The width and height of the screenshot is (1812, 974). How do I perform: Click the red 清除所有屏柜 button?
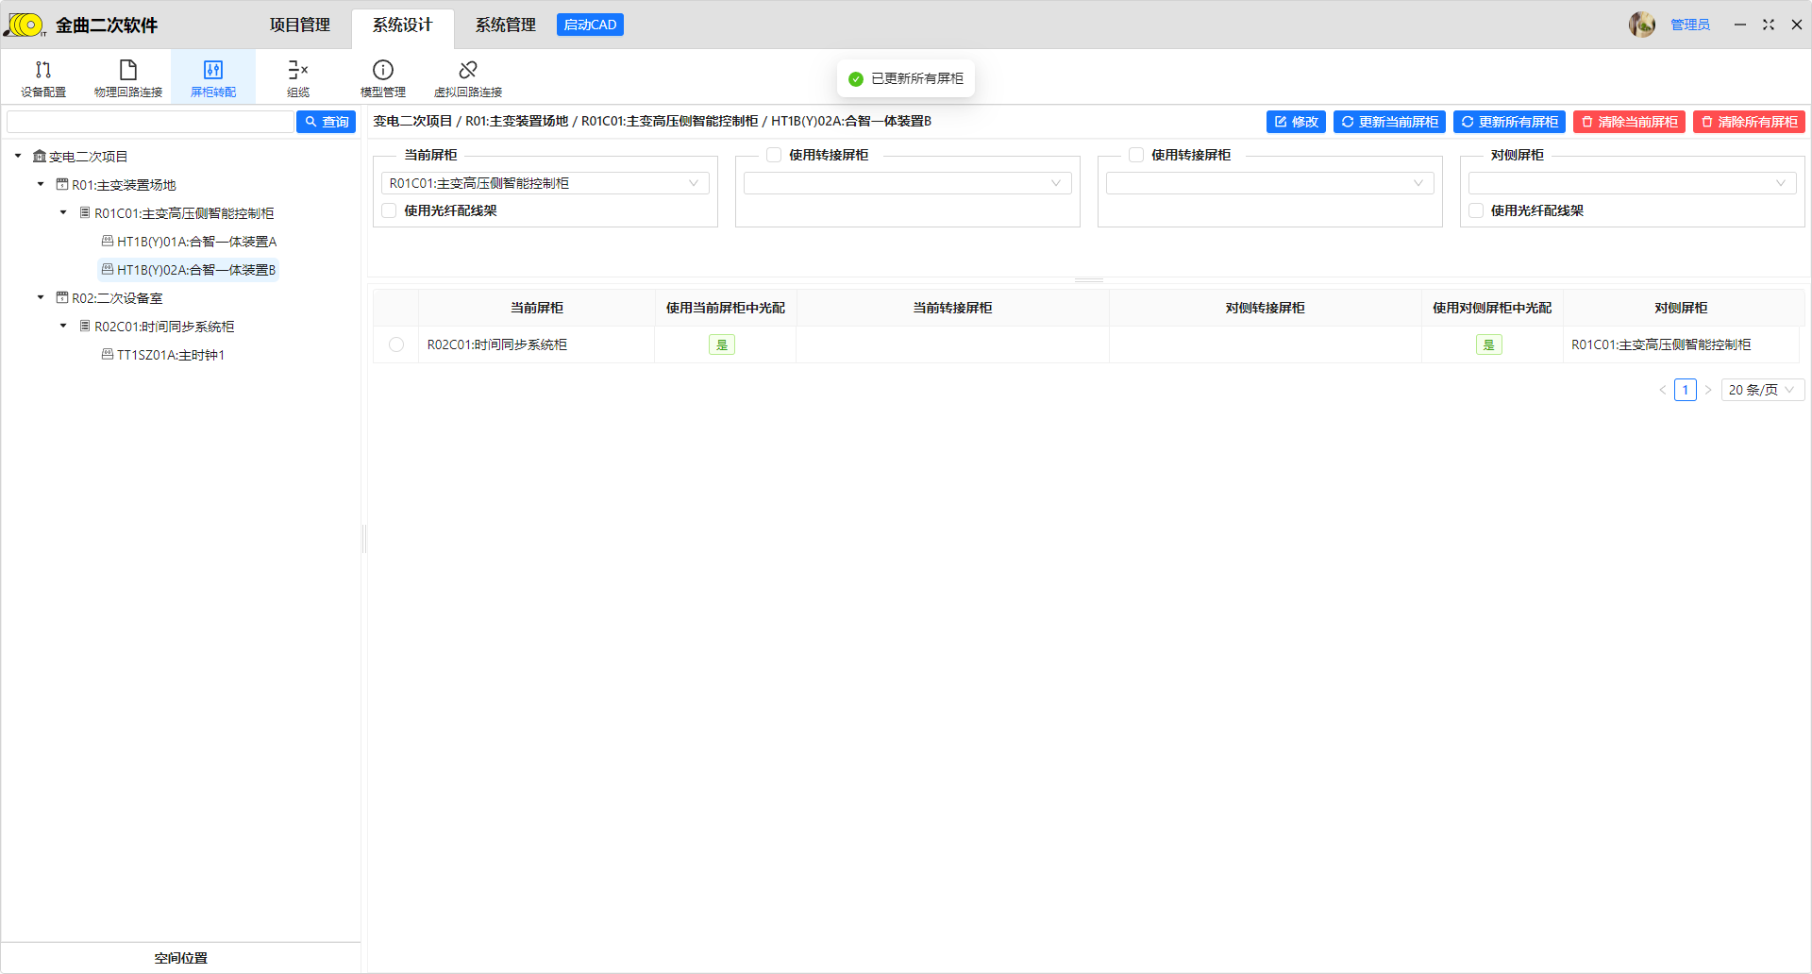point(1749,122)
